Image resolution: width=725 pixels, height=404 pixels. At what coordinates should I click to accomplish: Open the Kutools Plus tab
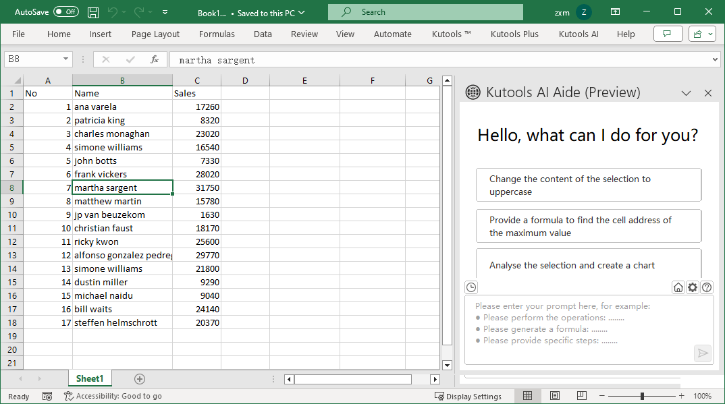514,34
